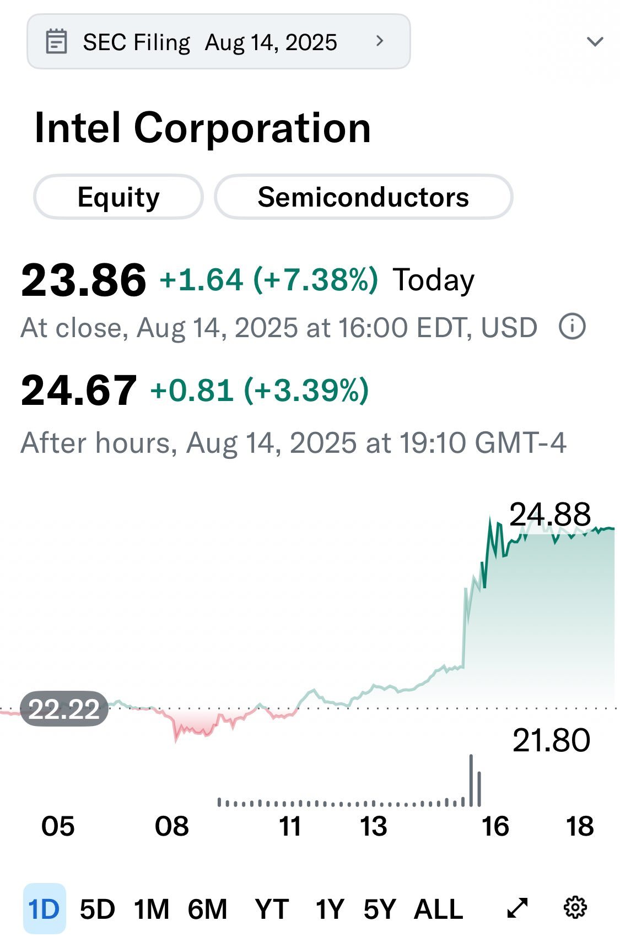The width and height of the screenshot is (620, 948).
Task: Expand chart to fullscreen arrows icon
Action: (517, 908)
